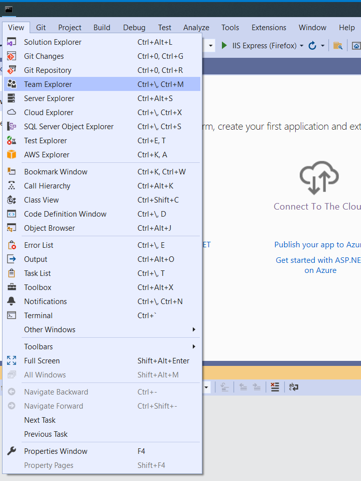Click the Cloud Explorer cloud icon

pos(12,112)
